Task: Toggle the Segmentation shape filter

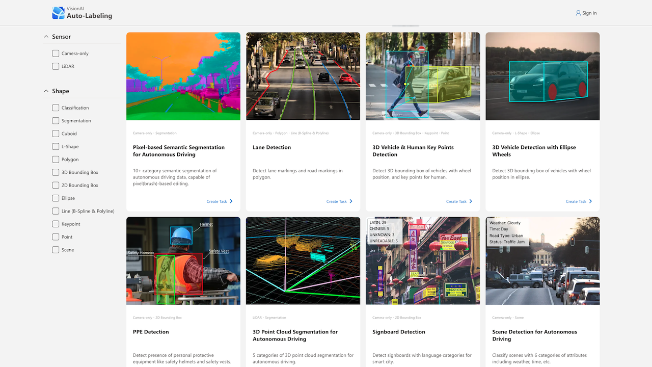Action: pos(56,121)
